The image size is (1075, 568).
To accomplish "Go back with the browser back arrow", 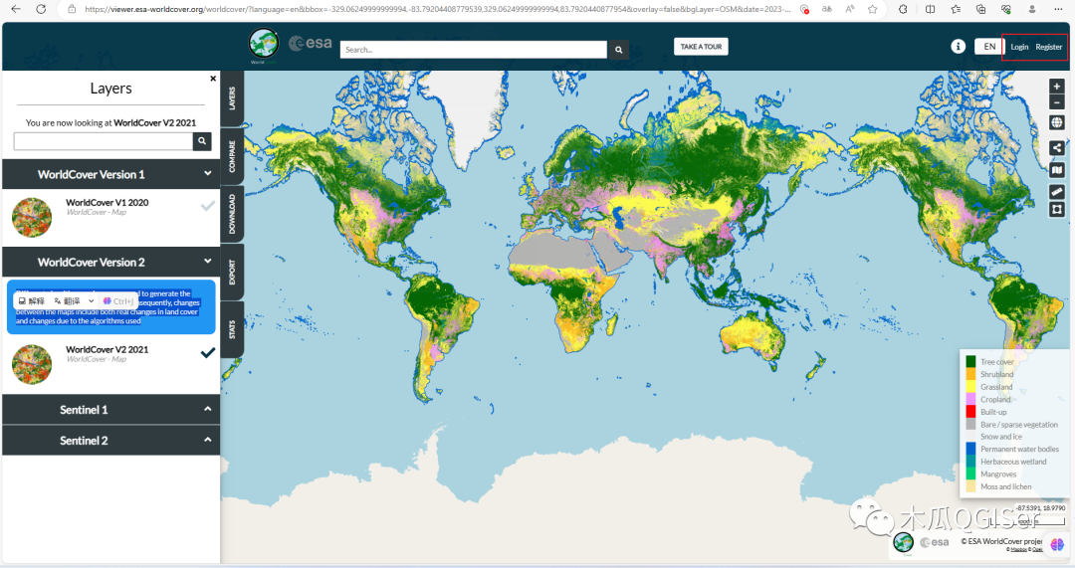I will pos(16,9).
